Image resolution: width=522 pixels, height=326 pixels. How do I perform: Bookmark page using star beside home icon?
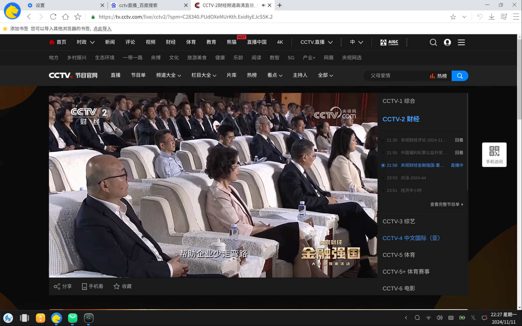(x=78, y=17)
